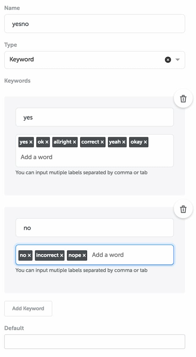Clear the Keyword type selection
This screenshot has width=196, height=357.
coord(168,60)
